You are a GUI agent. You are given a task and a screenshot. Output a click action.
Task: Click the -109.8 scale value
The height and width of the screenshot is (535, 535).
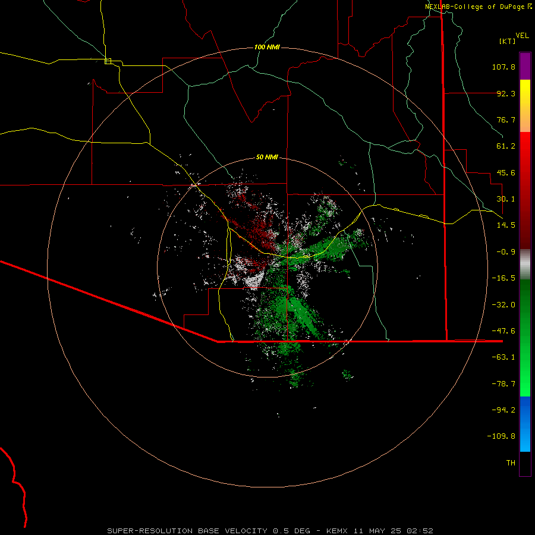pos(501,436)
